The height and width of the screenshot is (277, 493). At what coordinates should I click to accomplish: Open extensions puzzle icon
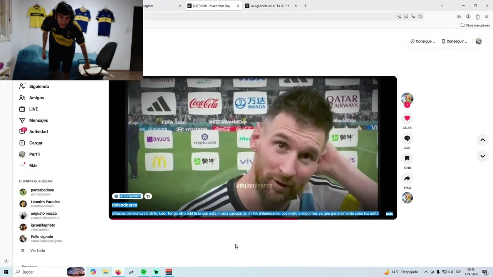478,17
